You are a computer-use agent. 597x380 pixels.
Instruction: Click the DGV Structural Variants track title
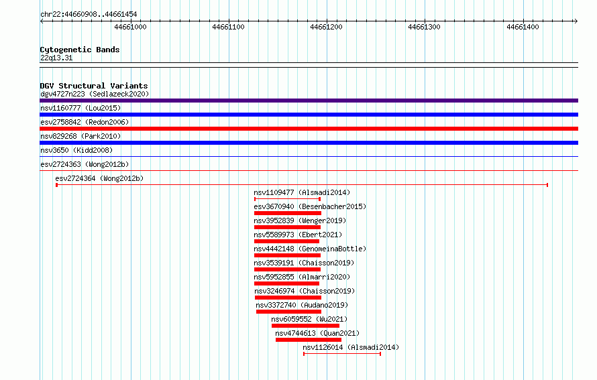94,86
